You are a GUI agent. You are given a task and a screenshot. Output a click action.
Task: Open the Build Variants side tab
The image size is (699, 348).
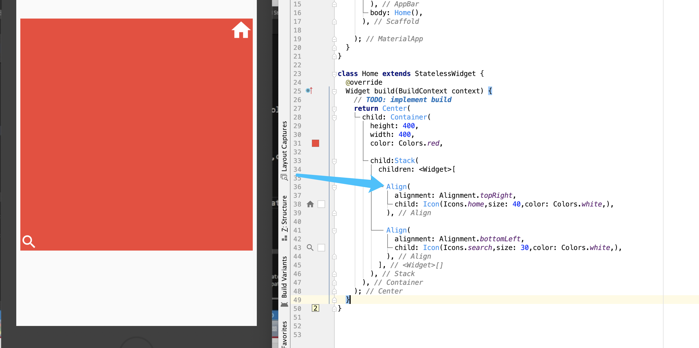point(284,277)
